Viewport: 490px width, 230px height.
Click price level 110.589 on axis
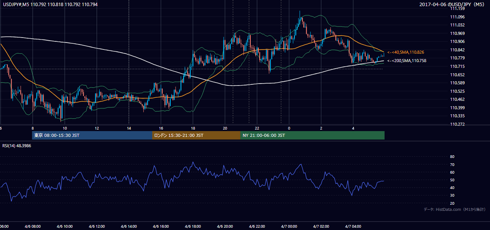[457, 83]
